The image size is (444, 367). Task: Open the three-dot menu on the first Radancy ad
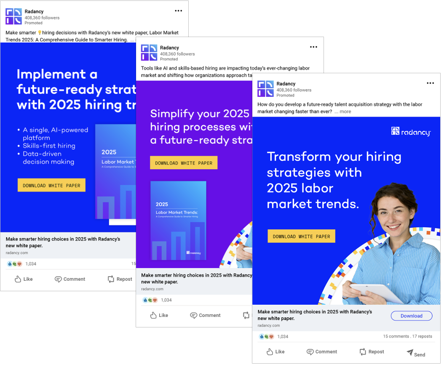click(178, 11)
